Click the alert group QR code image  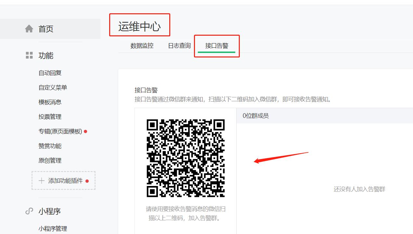186,158
